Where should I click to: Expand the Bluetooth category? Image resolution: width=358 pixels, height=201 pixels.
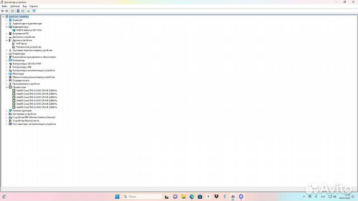pos(6,20)
